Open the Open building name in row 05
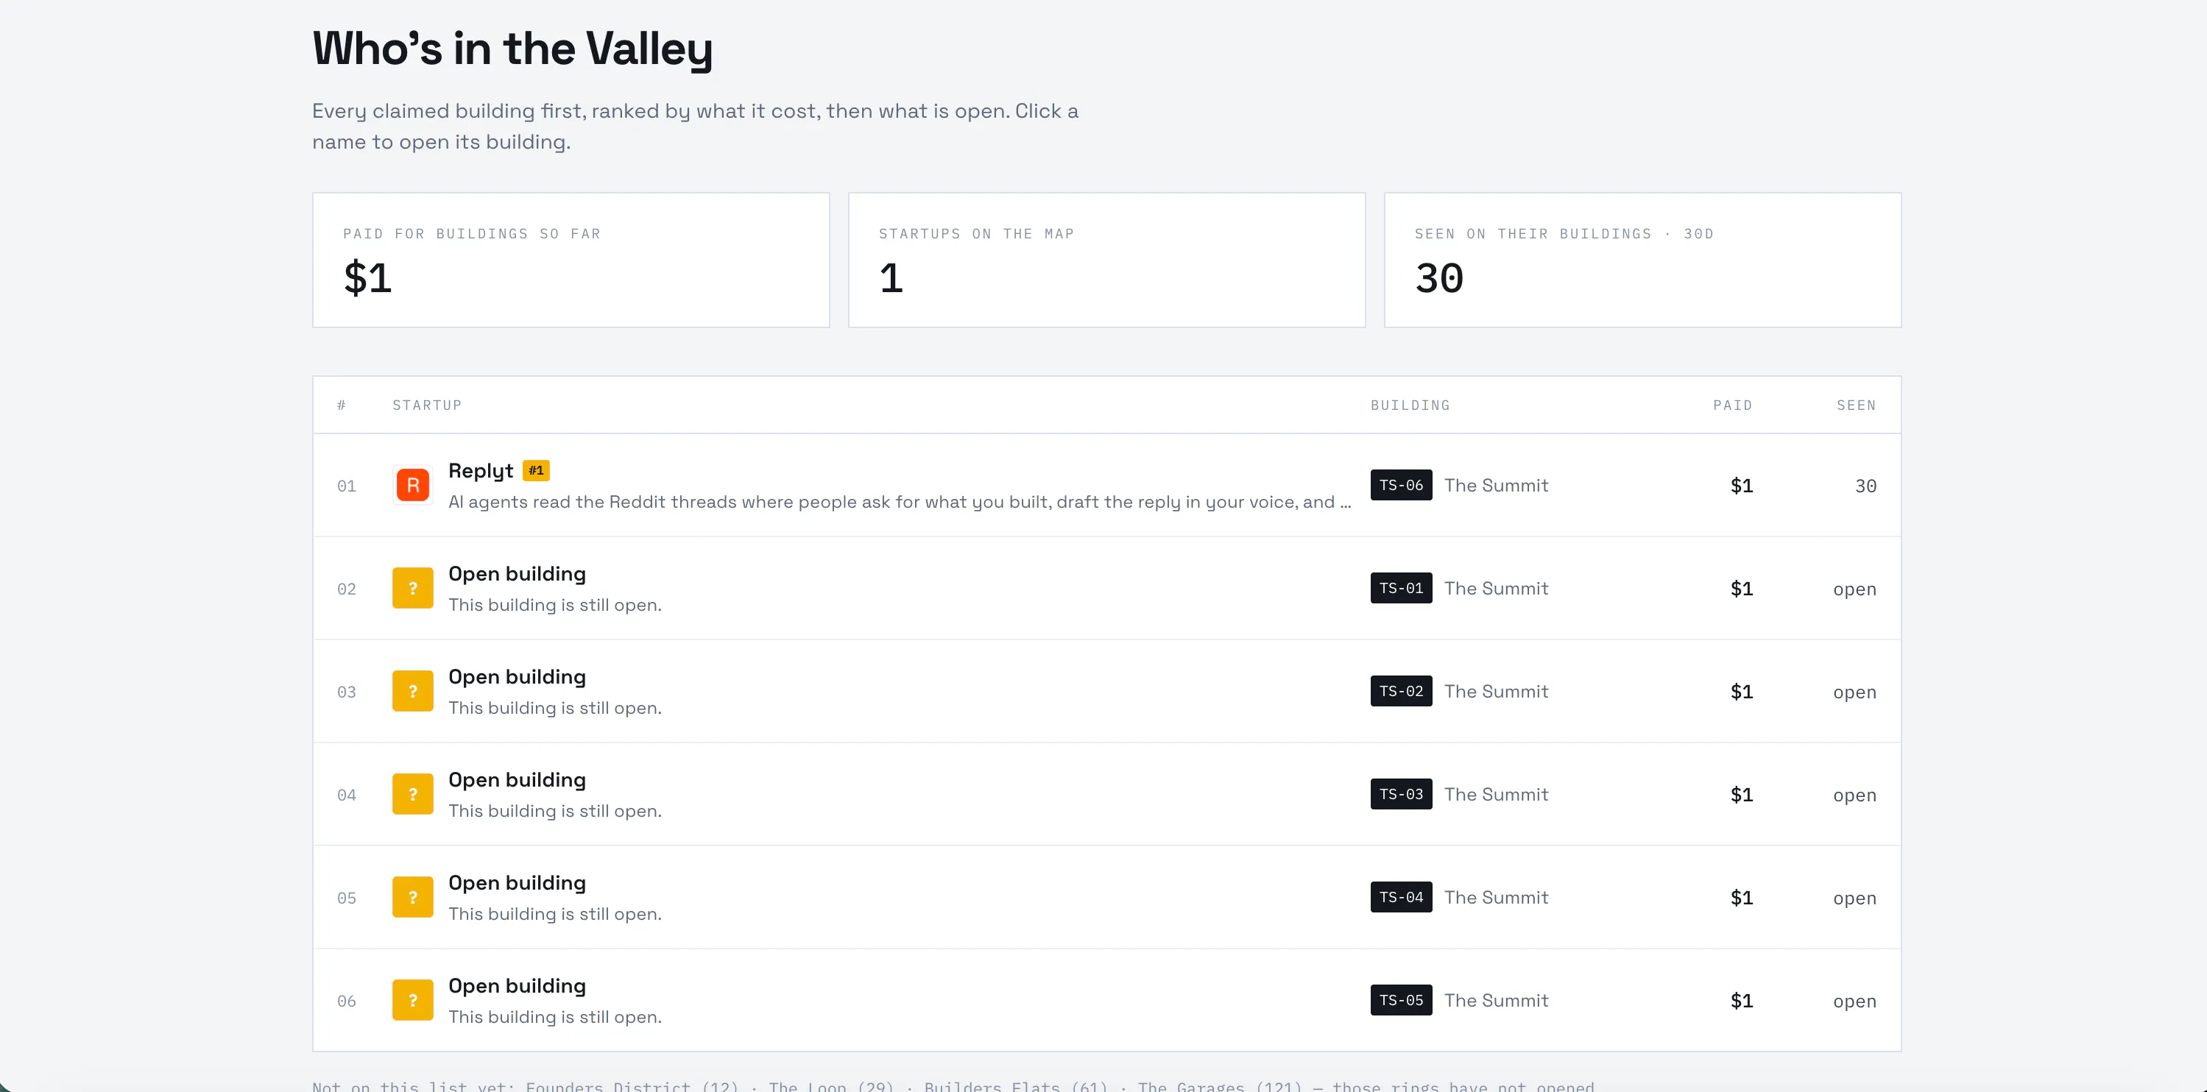2207x1092 pixels. point(517,883)
